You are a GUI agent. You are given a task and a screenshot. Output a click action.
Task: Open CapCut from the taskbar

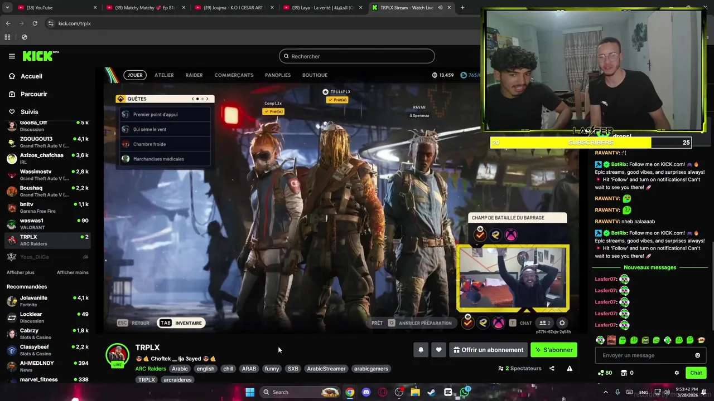coord(448,392)
